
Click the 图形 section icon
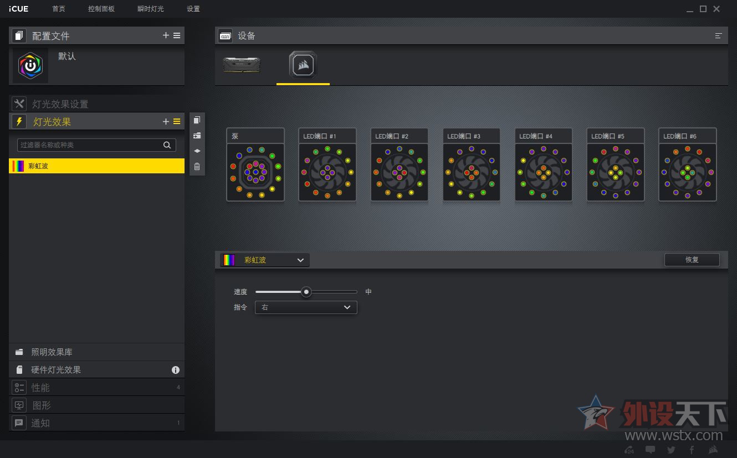(x=19, y=405)
